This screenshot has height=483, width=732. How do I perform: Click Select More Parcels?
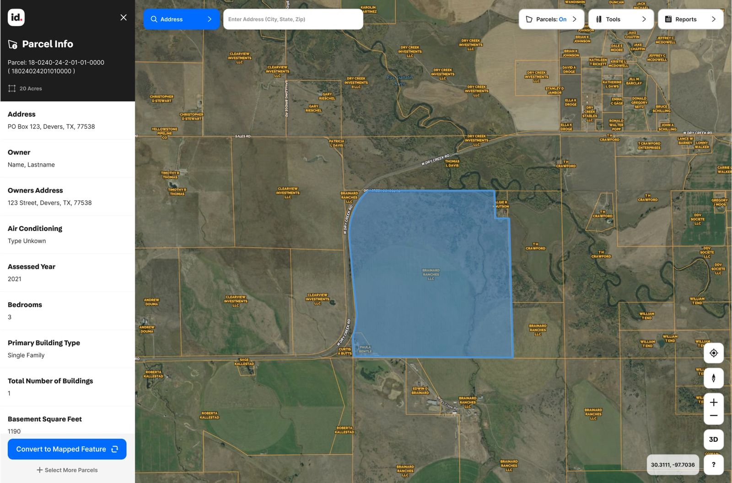67,470
